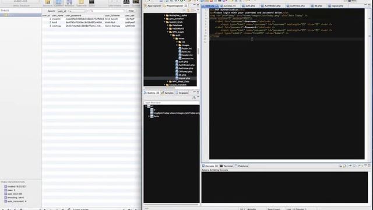This screenshot has width=373, height=210.
Task: Collapse the auth folder in tree
Action: pyautogui.click(x=171, y=35)
